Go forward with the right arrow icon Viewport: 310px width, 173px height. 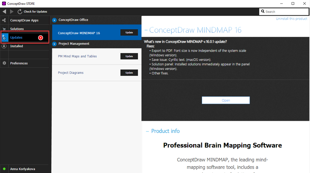click(x=12, y=12)
